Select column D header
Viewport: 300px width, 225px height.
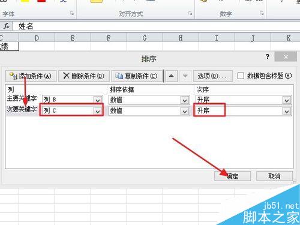[37, 38]
